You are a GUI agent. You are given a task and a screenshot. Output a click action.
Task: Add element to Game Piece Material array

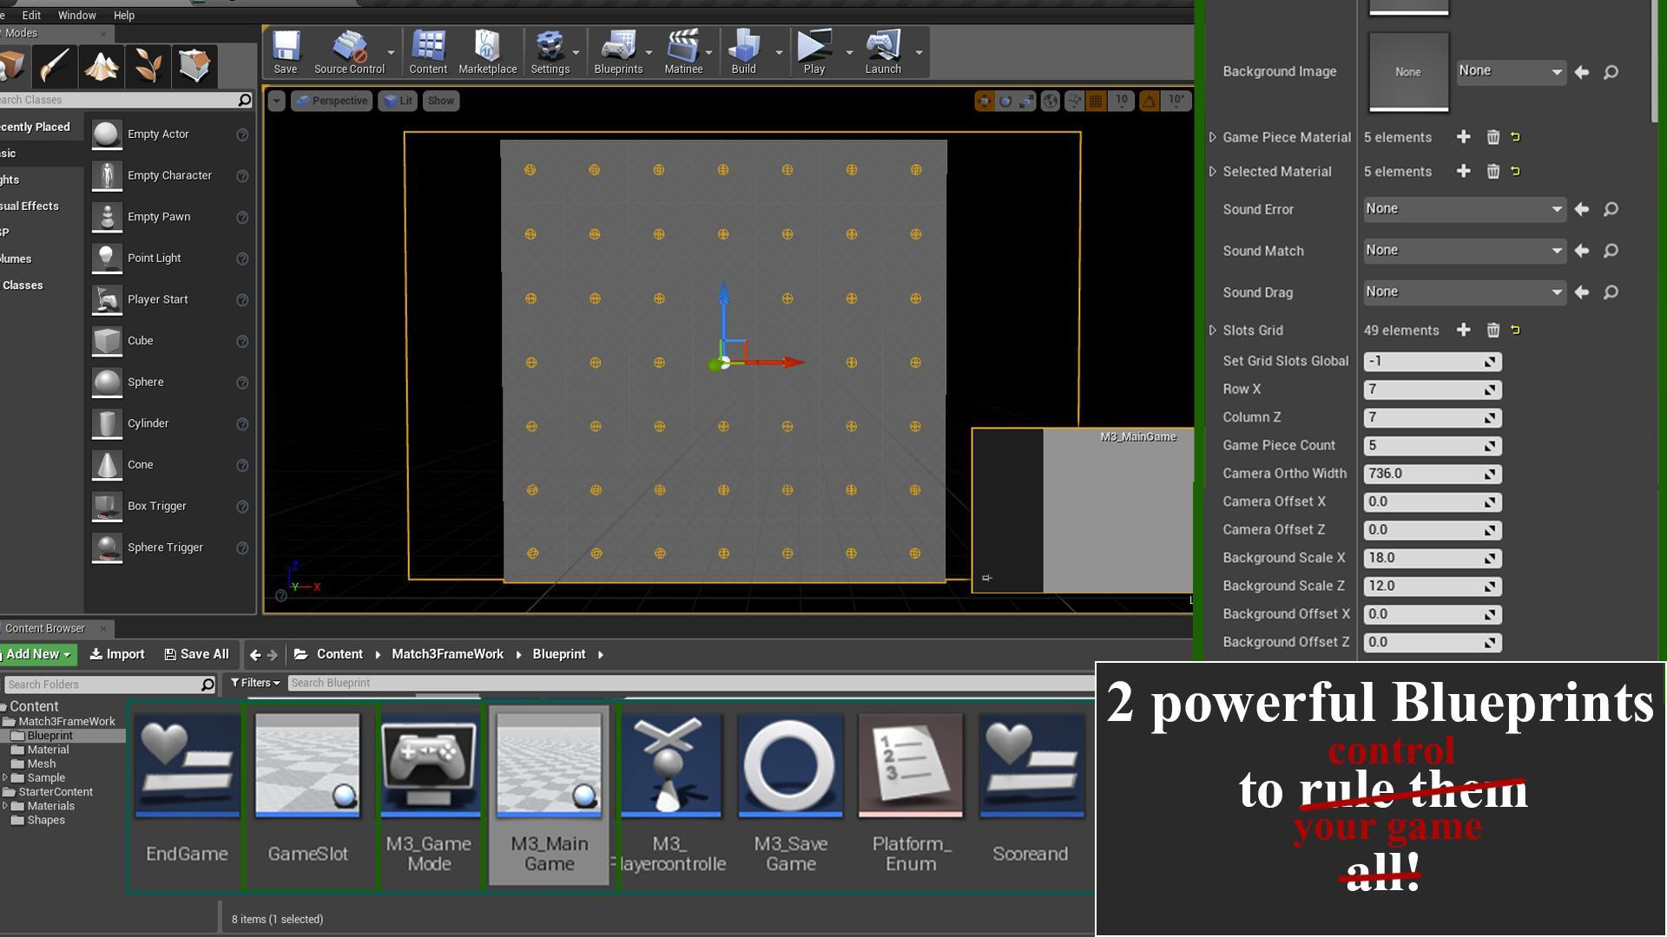point(1463,137)
